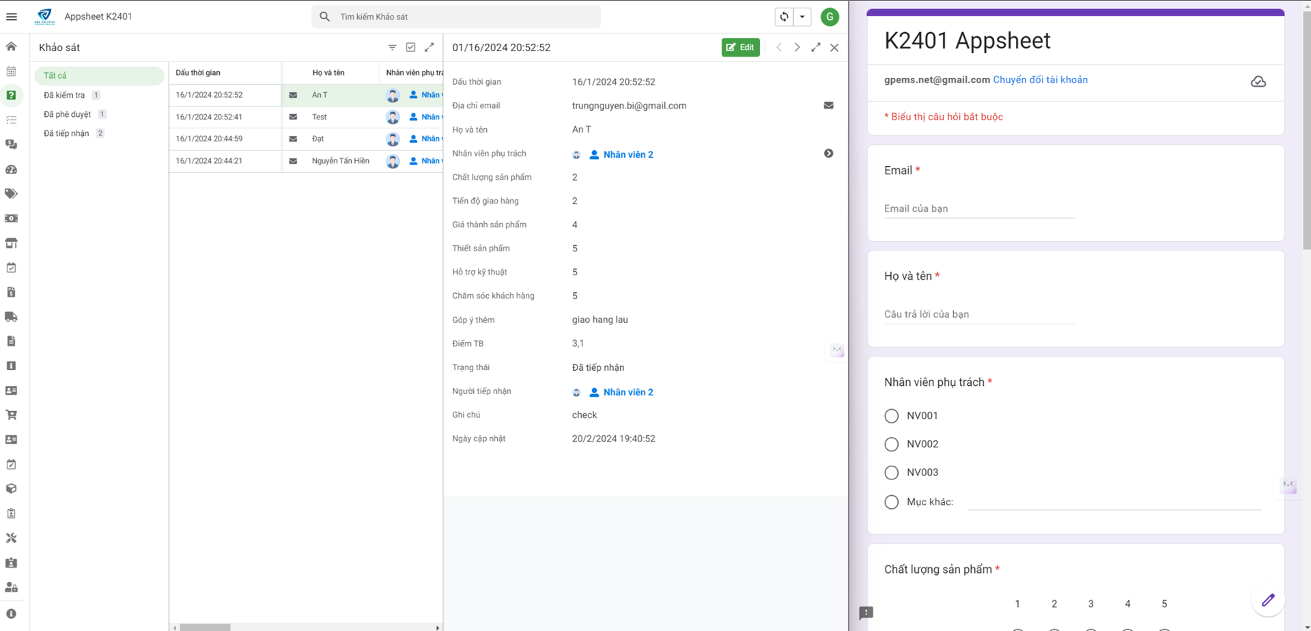Click the pencil edit floating icon
1311x631 pixels.
(x=1268, y=600)
